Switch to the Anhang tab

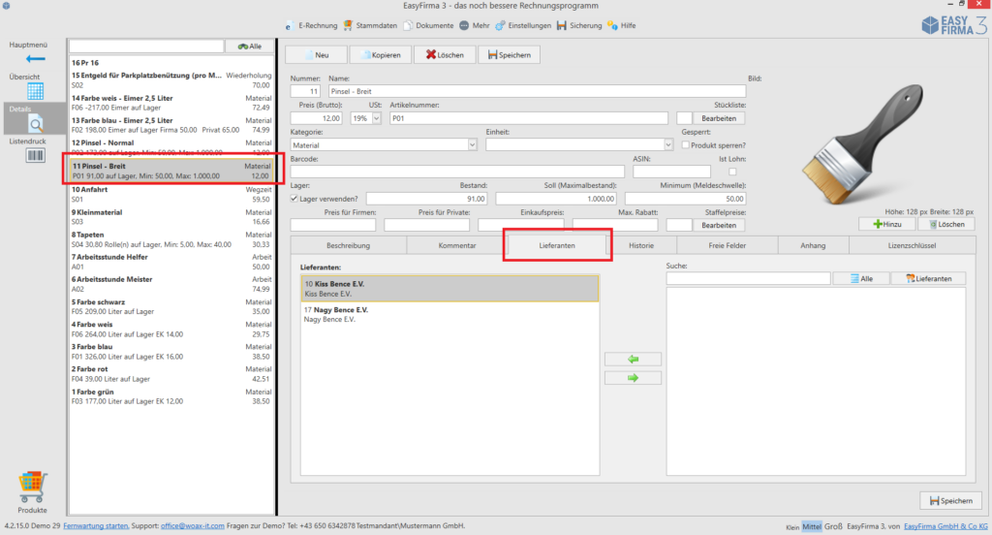point(813,245)
